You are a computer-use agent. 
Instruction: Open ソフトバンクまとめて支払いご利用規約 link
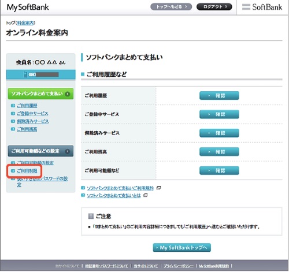coord(120,188)
